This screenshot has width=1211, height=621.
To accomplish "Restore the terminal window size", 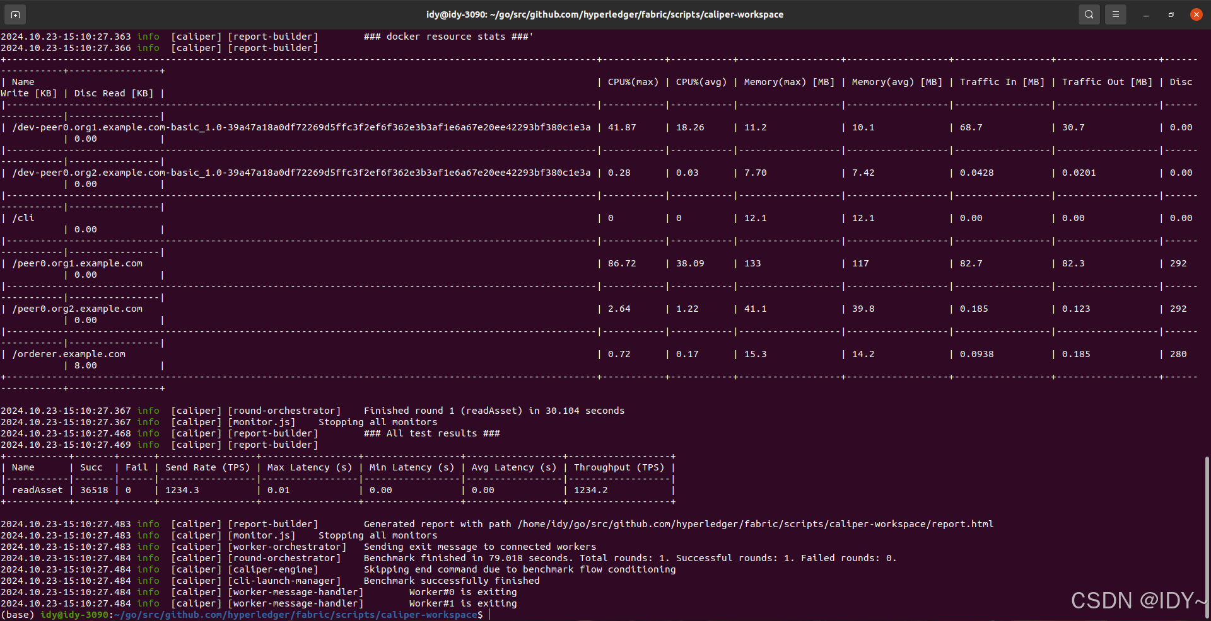I will [1171, 14].
